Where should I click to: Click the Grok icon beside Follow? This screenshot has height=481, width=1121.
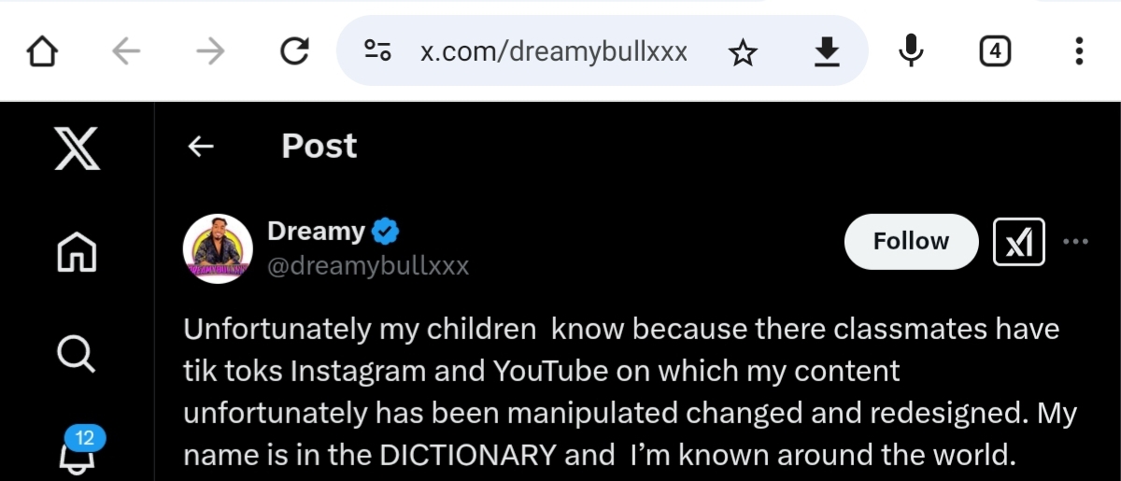(x=1018, y=241)
